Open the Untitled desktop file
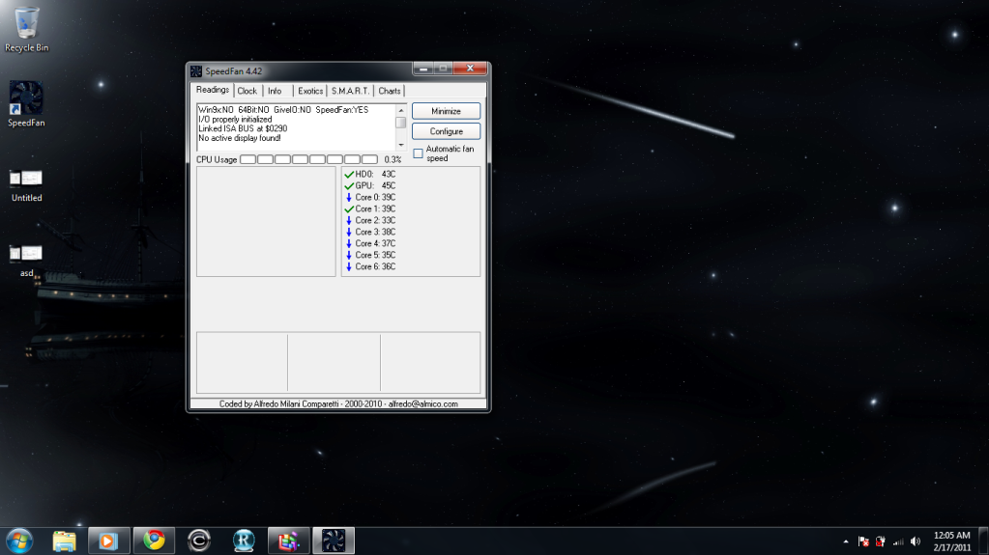 tap(26, 179)
